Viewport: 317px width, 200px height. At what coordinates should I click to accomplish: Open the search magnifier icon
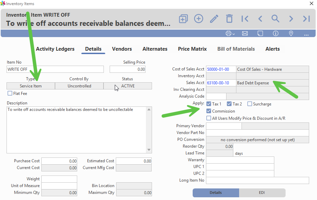click(275, 19)
